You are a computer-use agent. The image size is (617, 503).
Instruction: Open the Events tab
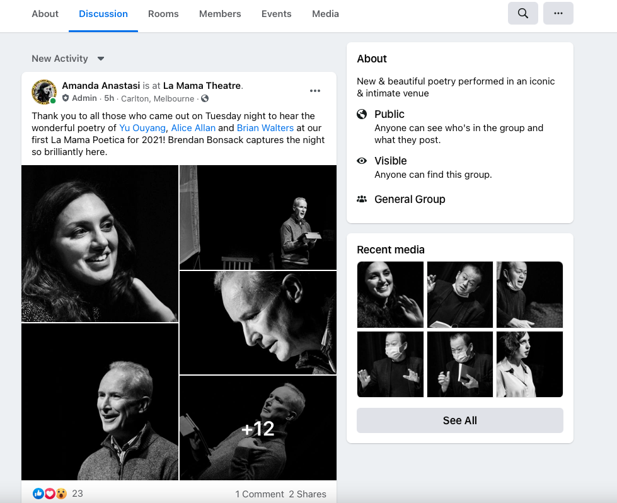point(276,14)
